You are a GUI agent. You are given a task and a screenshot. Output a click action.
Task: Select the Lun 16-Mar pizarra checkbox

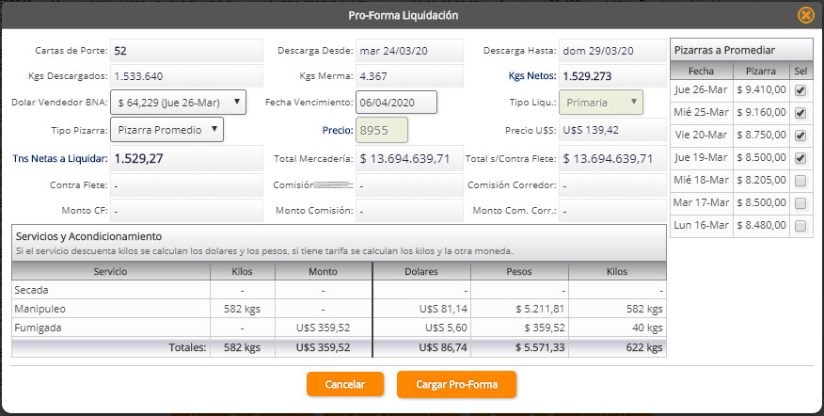(x=800, y=226)
